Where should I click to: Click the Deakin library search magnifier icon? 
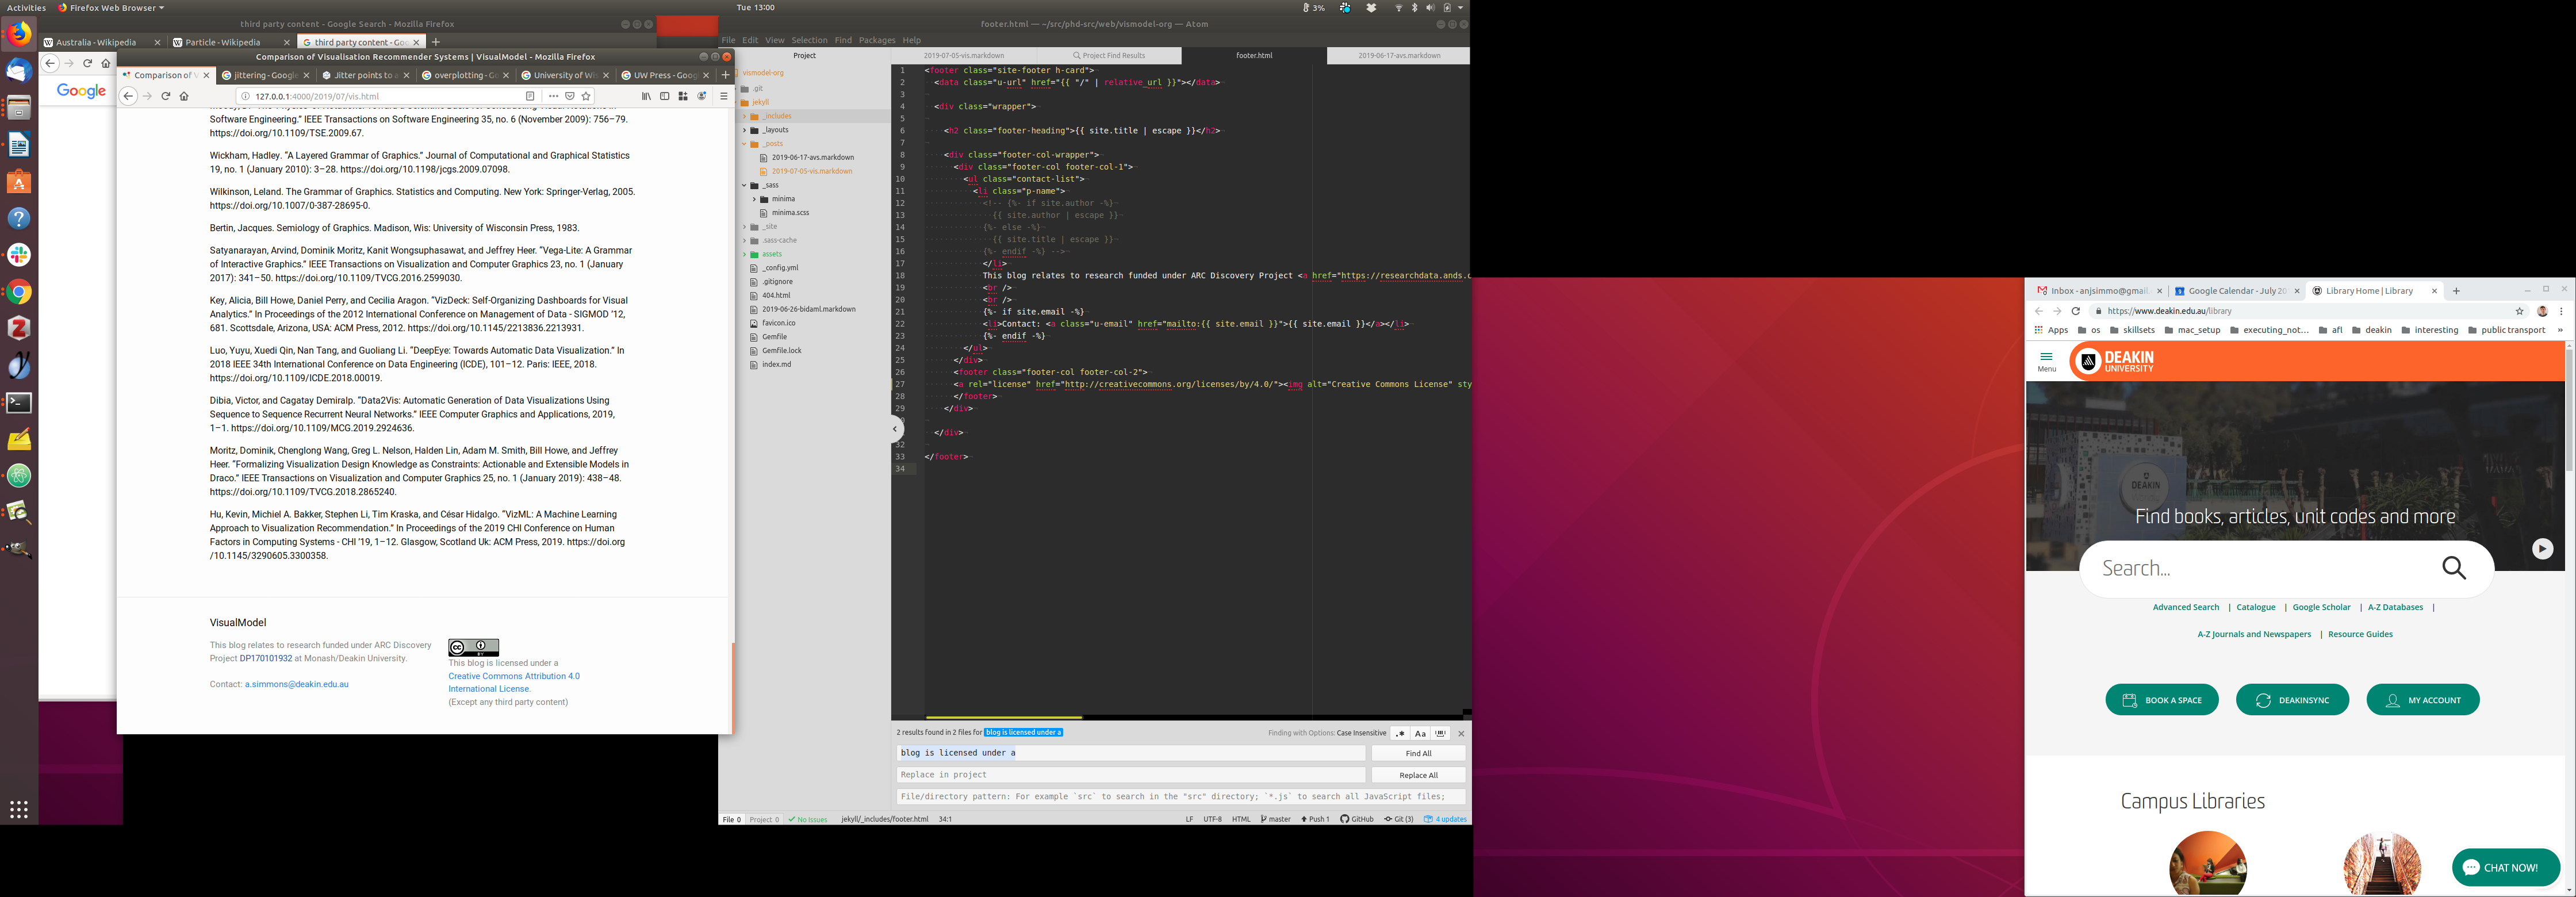coord(2453,568)
